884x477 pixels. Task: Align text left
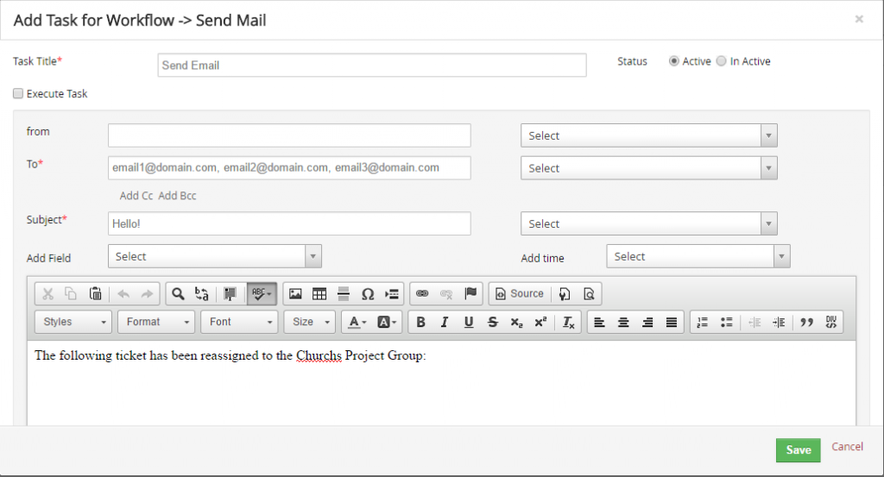pyautogui.click(x=599, y=322)
